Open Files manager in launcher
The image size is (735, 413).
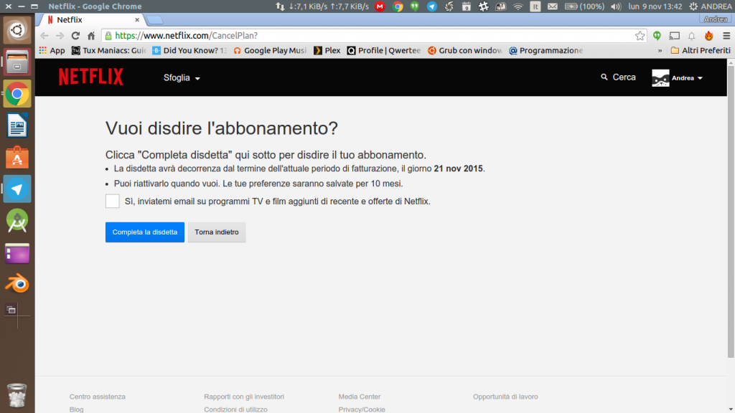click(x=17, y=62)
